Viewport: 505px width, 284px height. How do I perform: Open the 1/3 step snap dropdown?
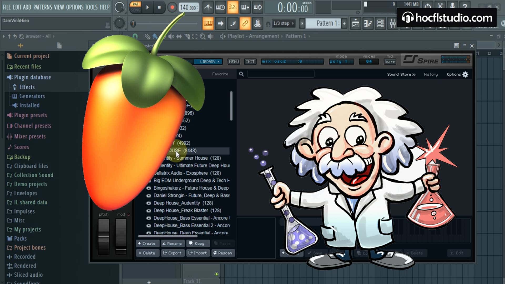point(284,23)
